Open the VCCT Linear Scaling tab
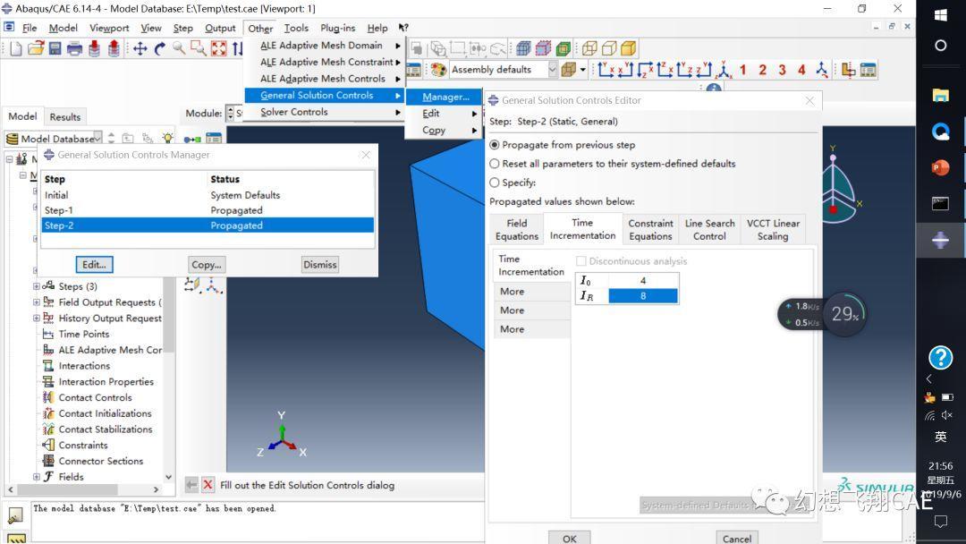 coord(773,229)
